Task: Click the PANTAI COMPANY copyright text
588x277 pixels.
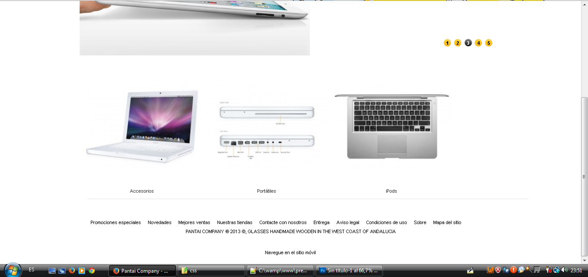Action: (x=291, y=231)
